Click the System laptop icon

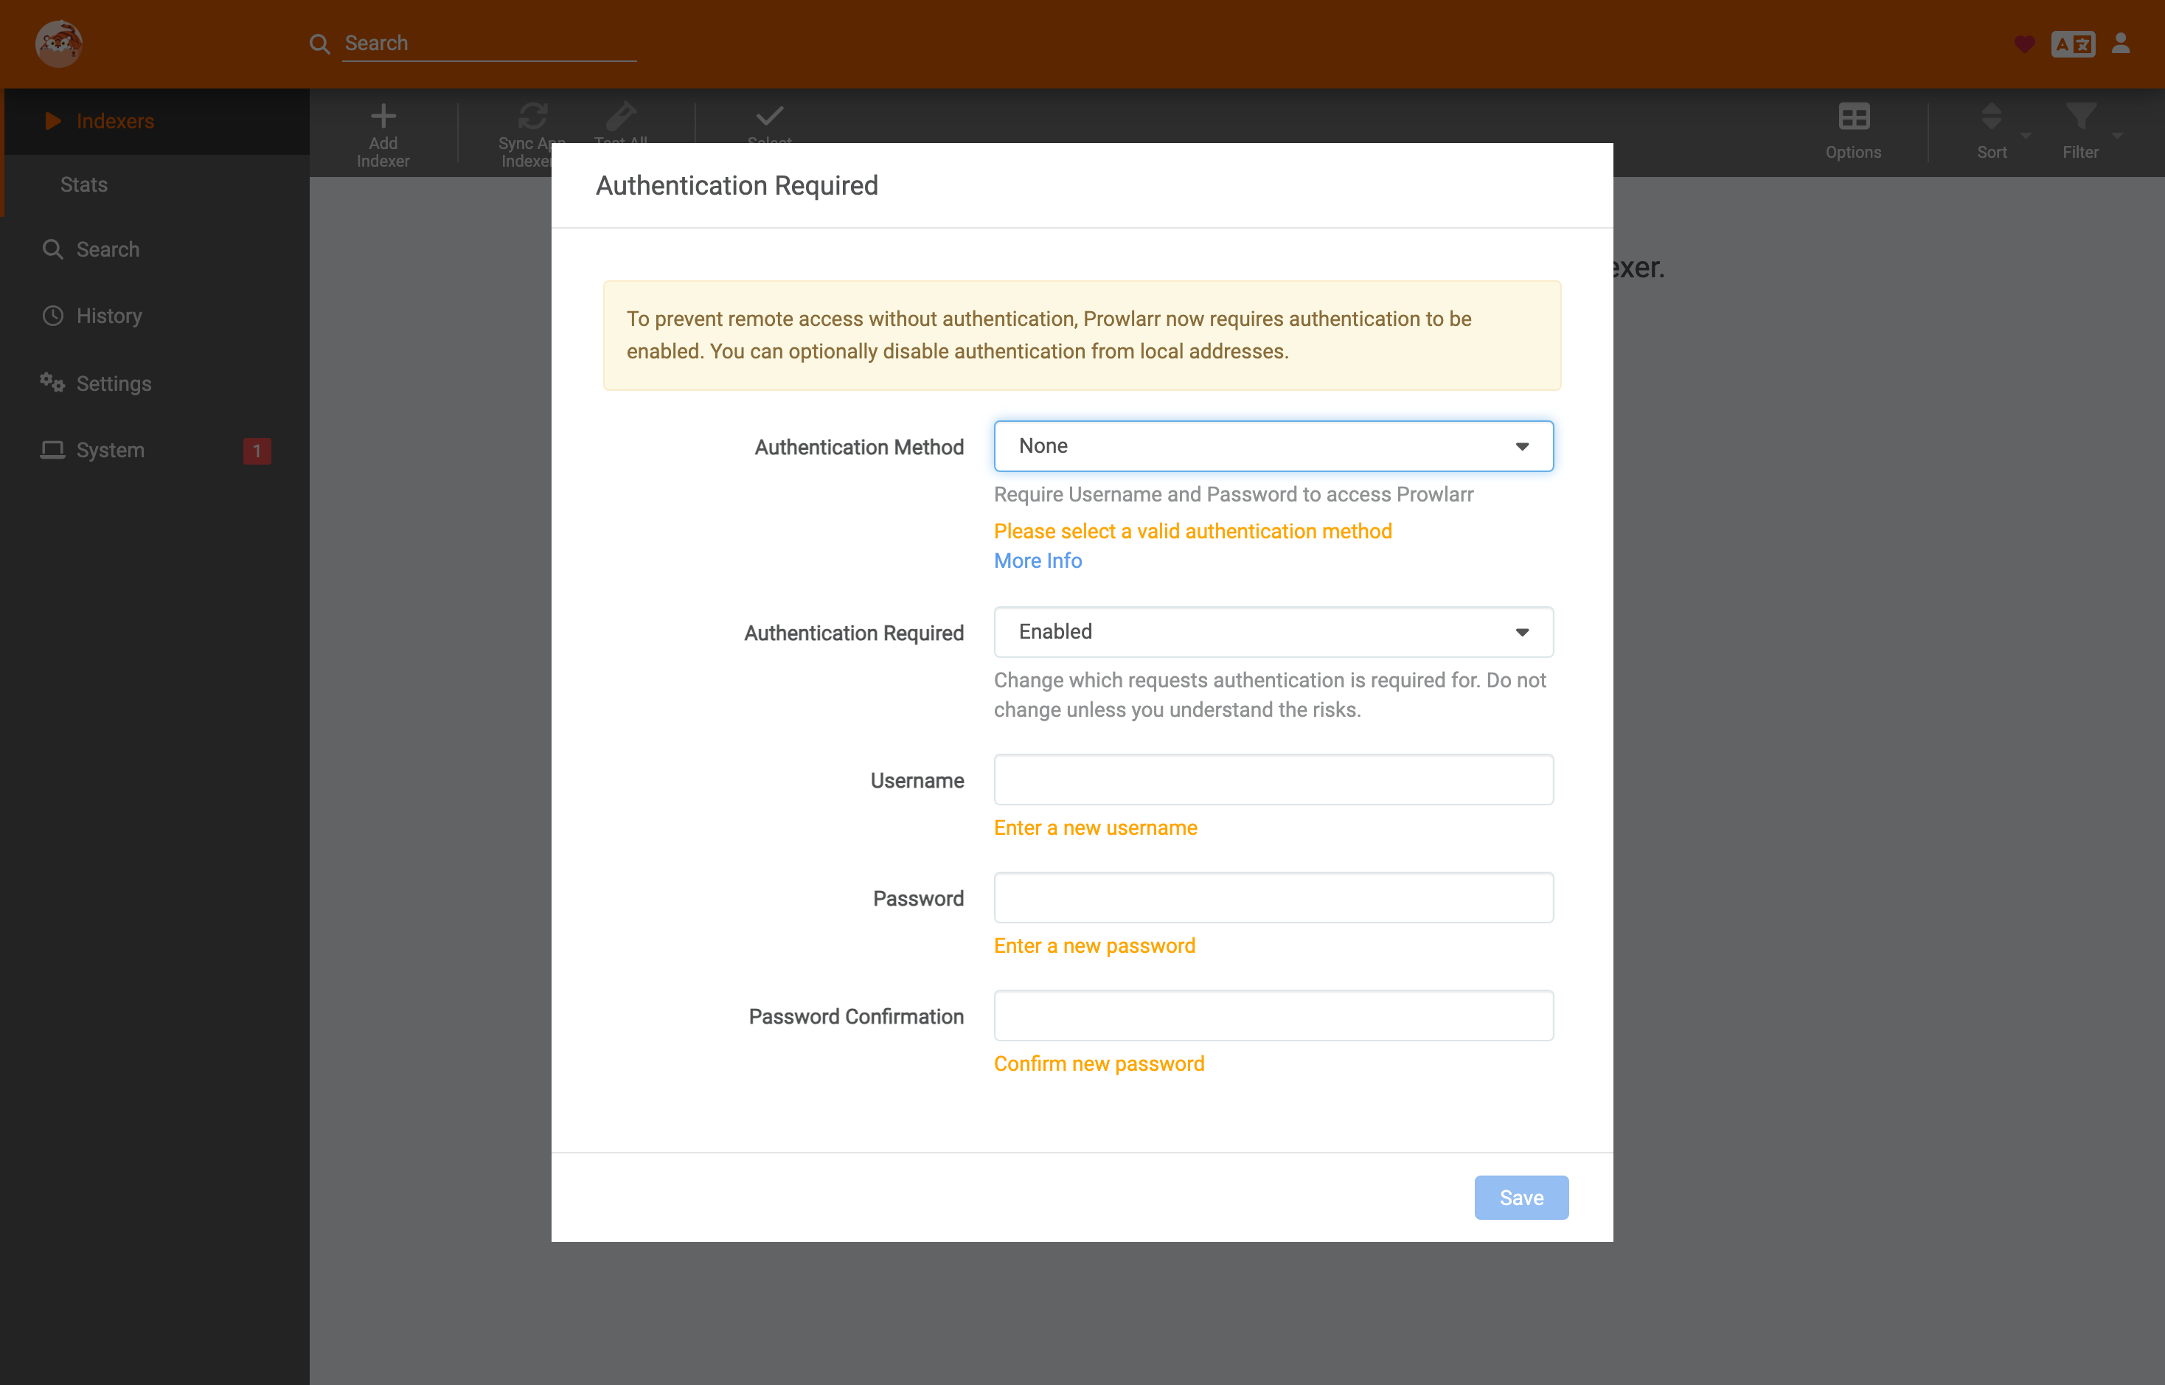tap(52, 450)
